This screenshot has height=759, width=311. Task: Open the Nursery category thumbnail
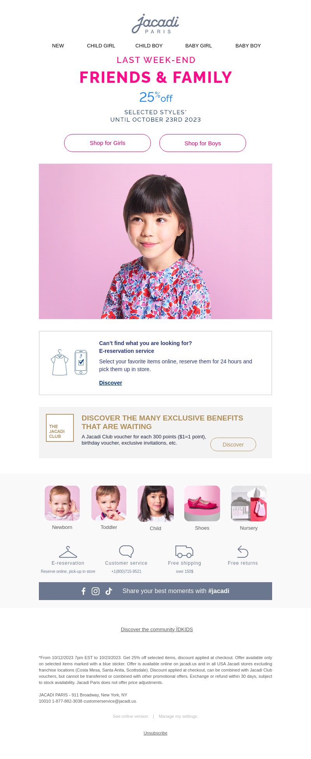pyautogui.click(x=249, y=503)
